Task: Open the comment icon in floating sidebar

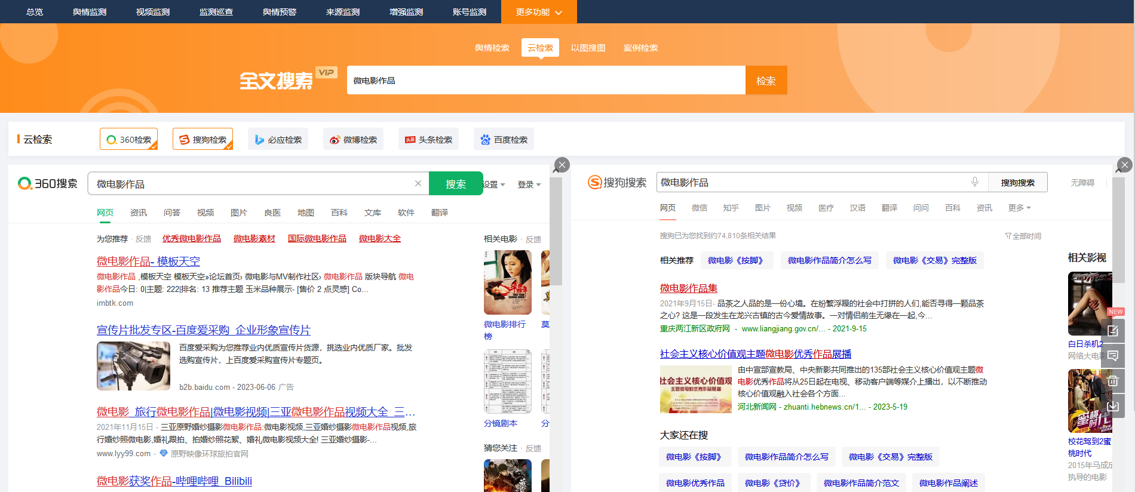Action: pyautogui.click(x=1112, y=356)
